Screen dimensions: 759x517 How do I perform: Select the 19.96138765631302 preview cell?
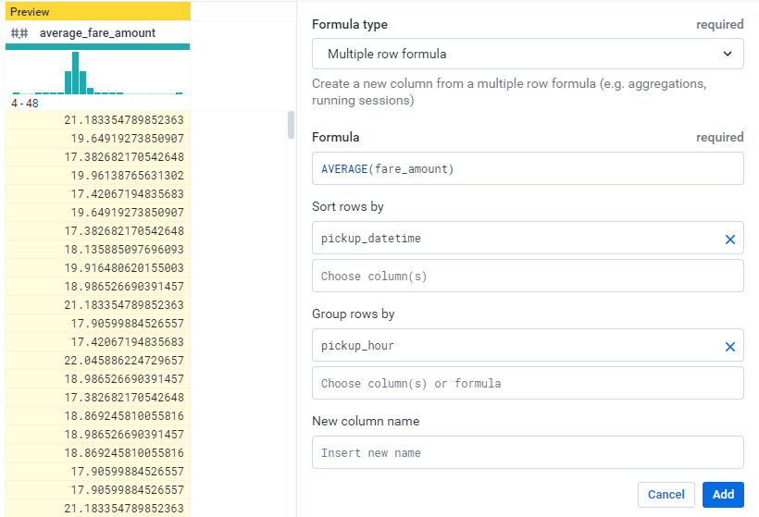click(x=127, y=176)
